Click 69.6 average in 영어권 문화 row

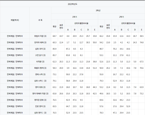coord(101,100)
